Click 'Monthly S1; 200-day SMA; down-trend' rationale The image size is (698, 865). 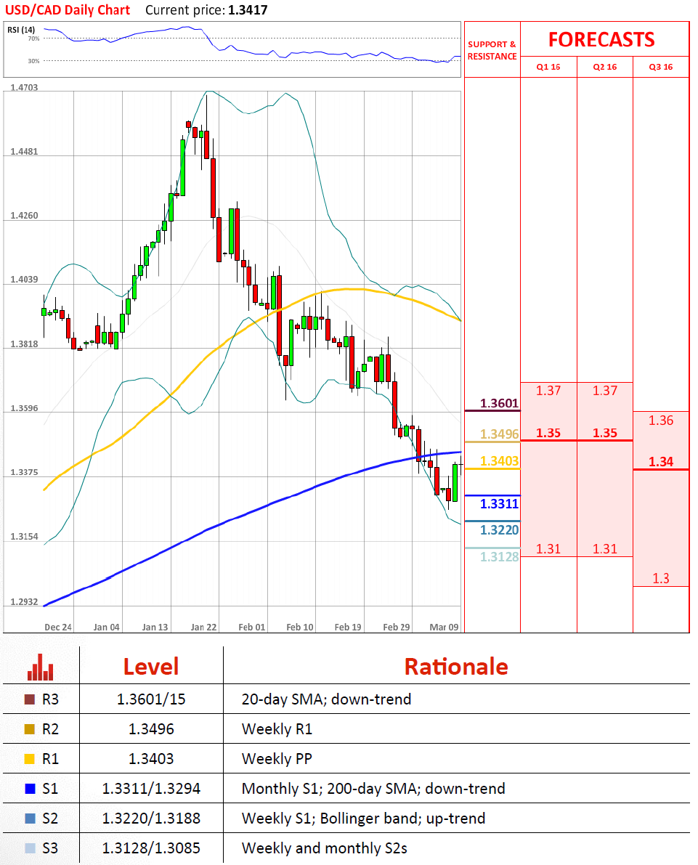373,789
